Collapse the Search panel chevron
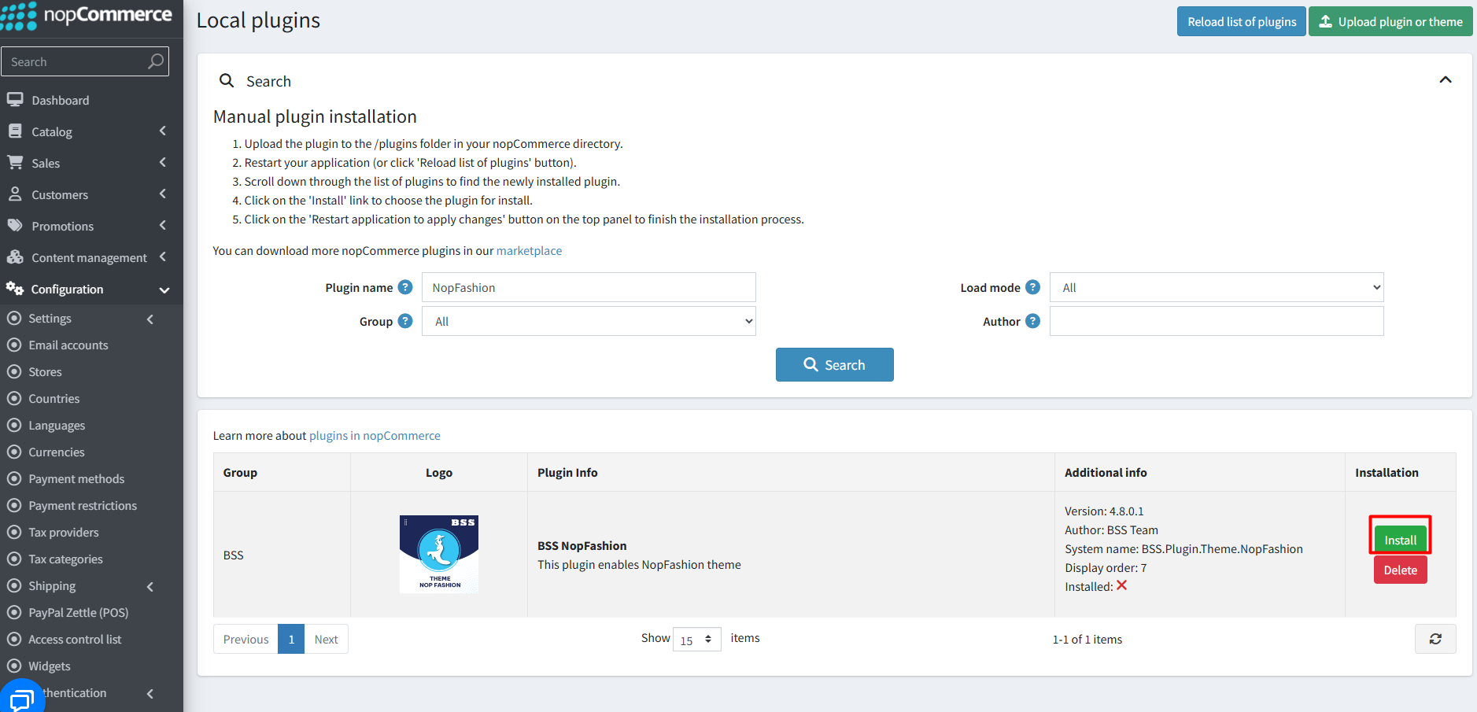The height and width of the screenshot is (712, 1477). [1446, 80]
